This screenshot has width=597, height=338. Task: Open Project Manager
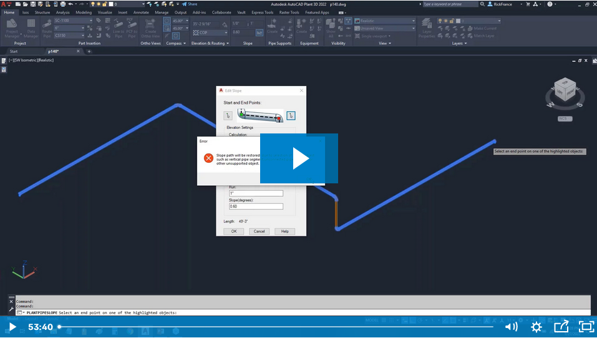(12, 29)
